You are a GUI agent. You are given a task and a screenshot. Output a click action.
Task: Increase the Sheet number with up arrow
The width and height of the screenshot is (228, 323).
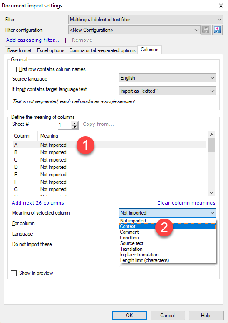pos(75,123)
